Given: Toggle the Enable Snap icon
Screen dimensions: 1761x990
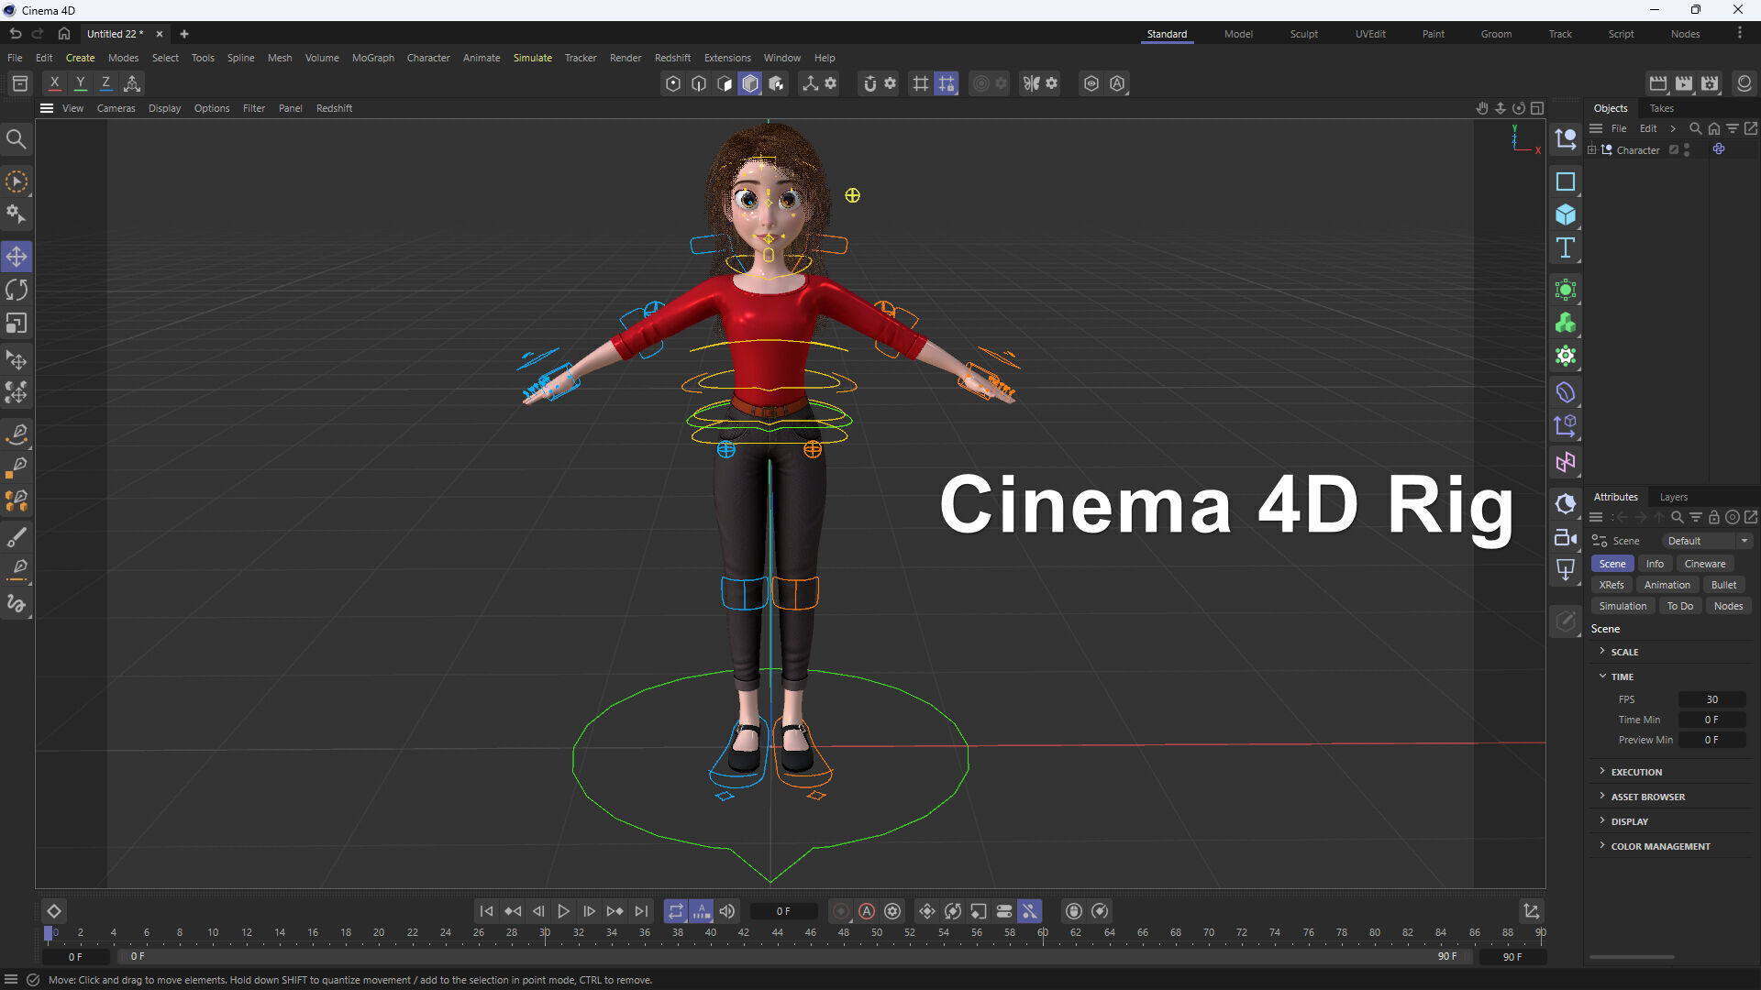Looking at the screenshot, I should point(870,83).
